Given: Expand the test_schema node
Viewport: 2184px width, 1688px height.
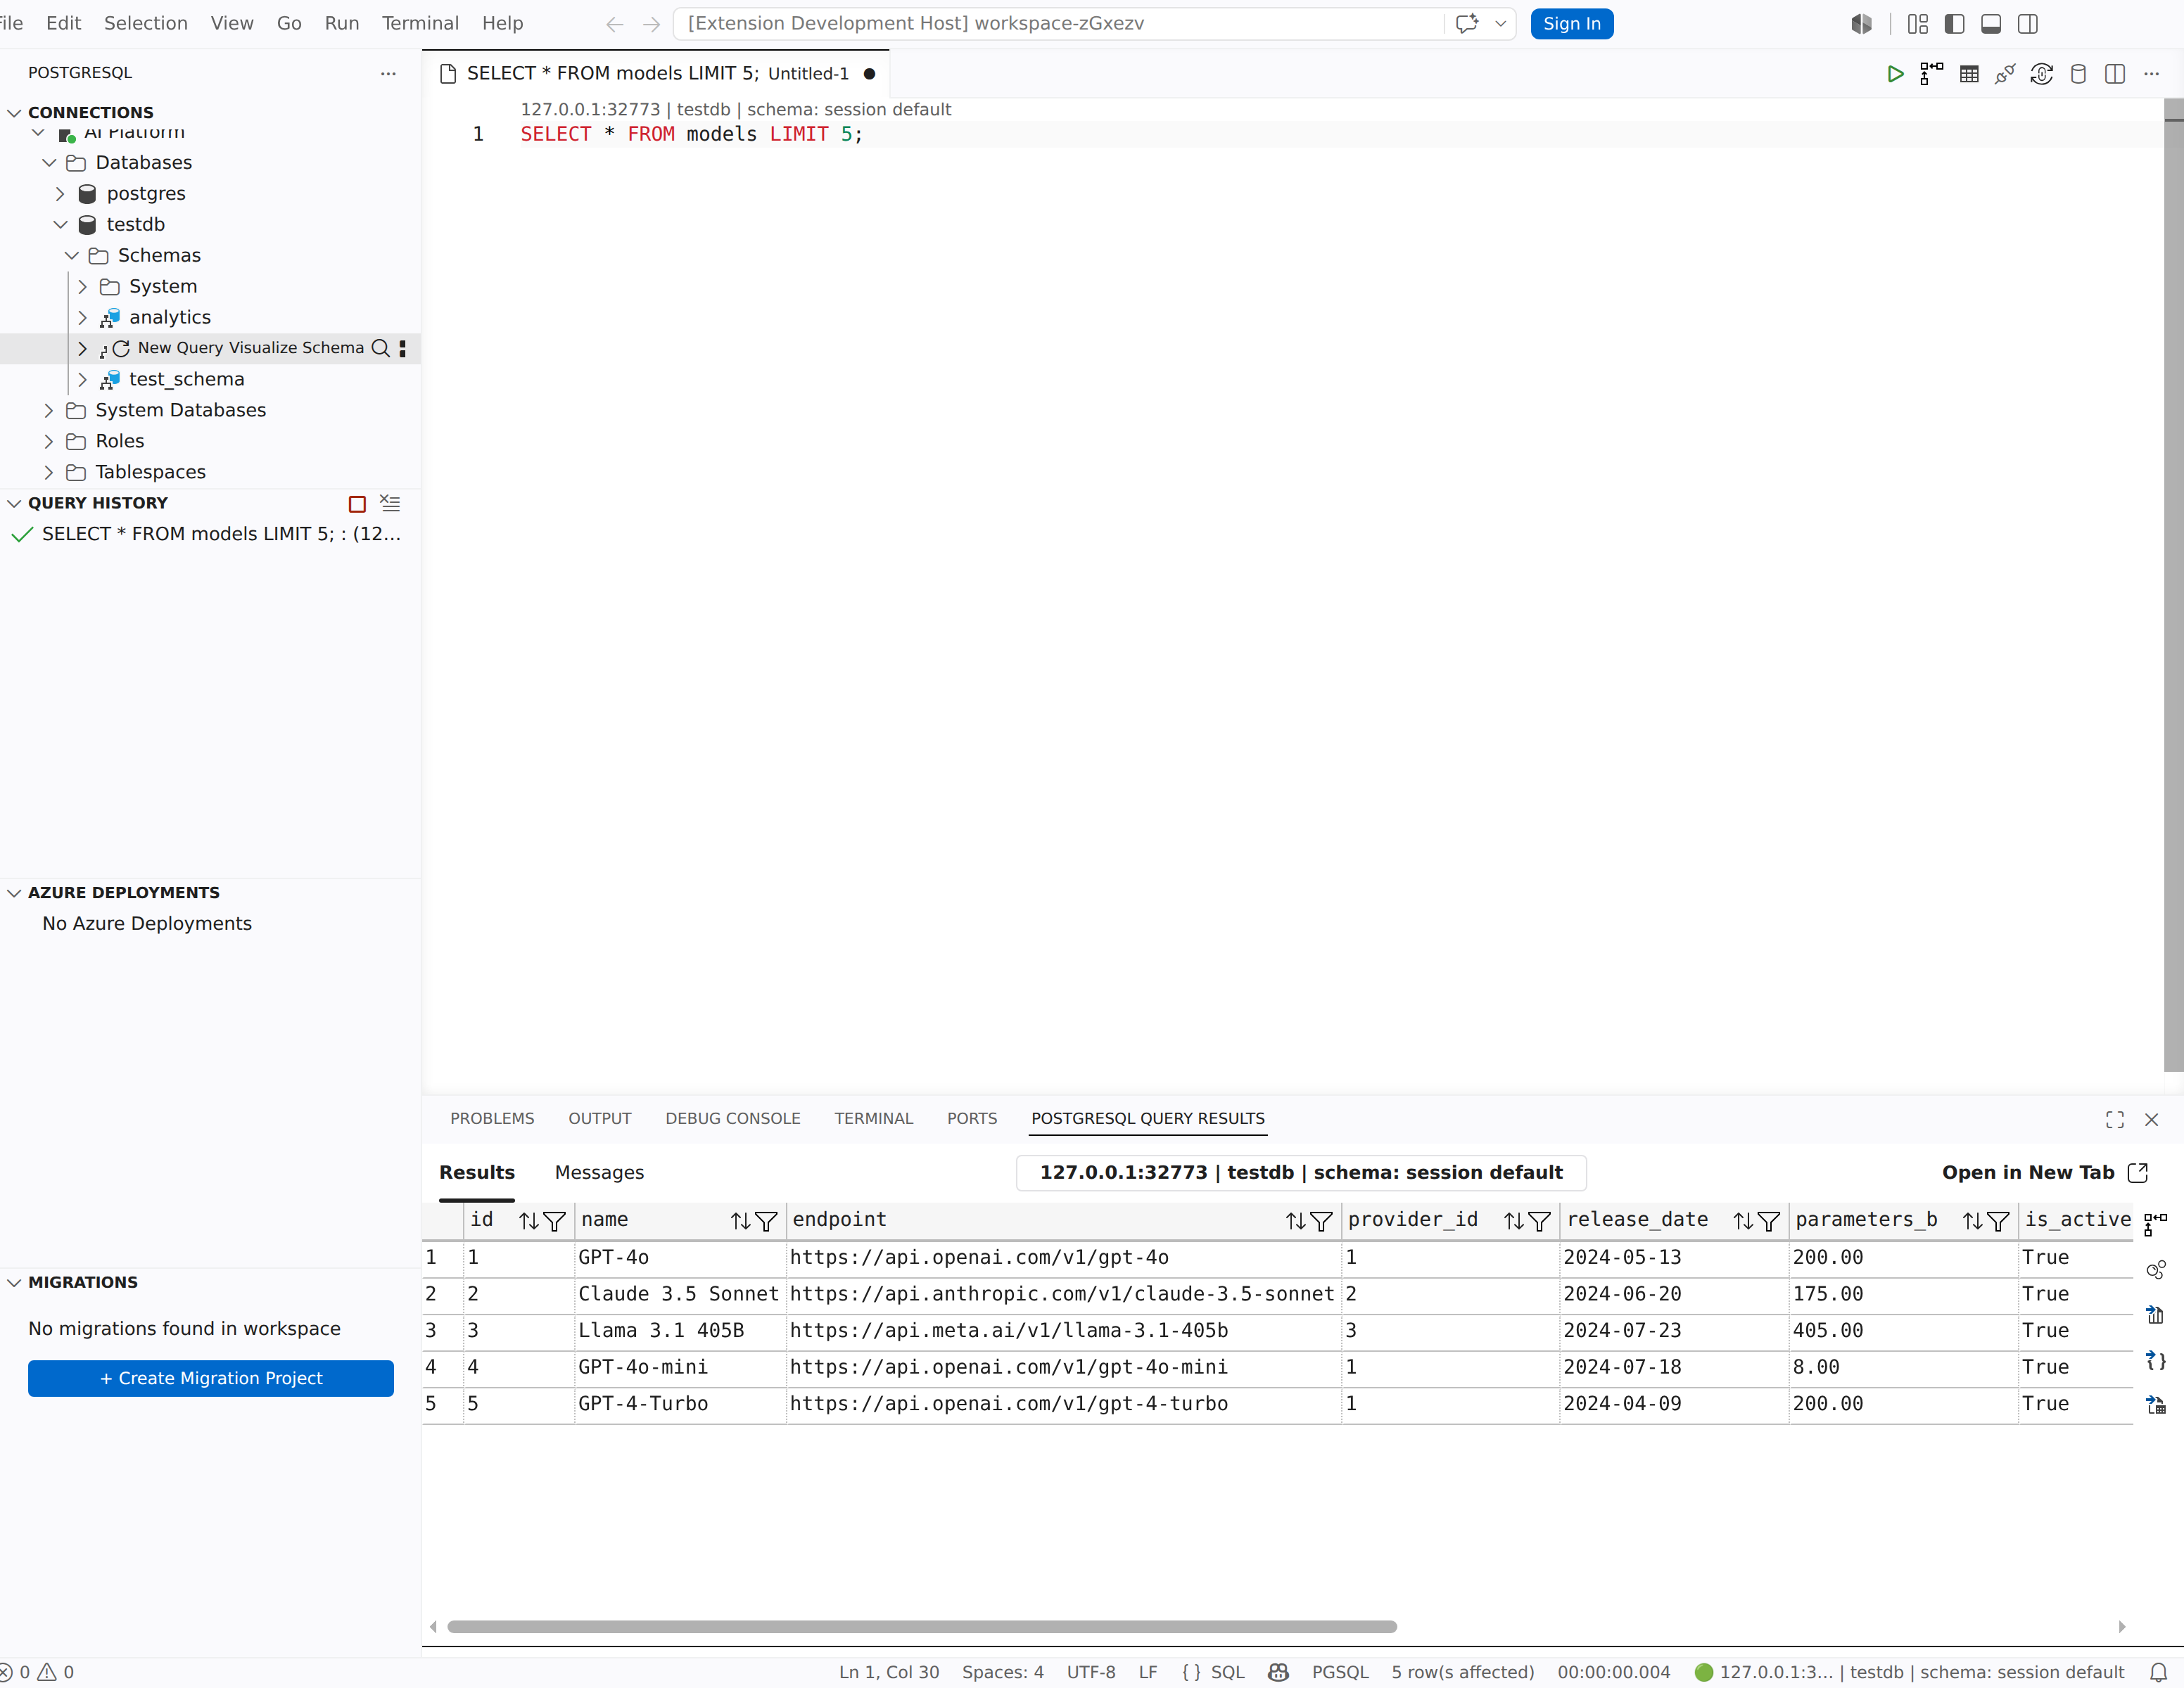Looking at the screenshot, I should tap(83, 380).
